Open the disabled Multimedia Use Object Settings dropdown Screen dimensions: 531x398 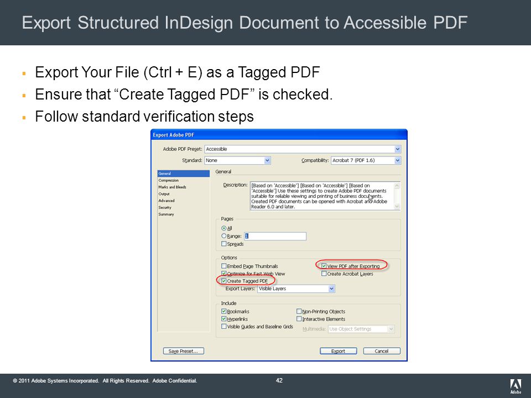click(x=361, y=329)
